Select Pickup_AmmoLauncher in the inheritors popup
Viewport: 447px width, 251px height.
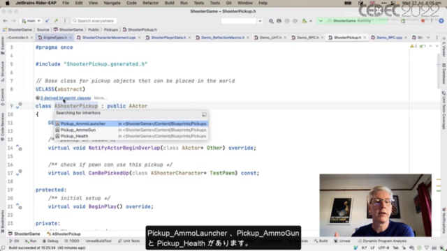(x=131, y=123)
